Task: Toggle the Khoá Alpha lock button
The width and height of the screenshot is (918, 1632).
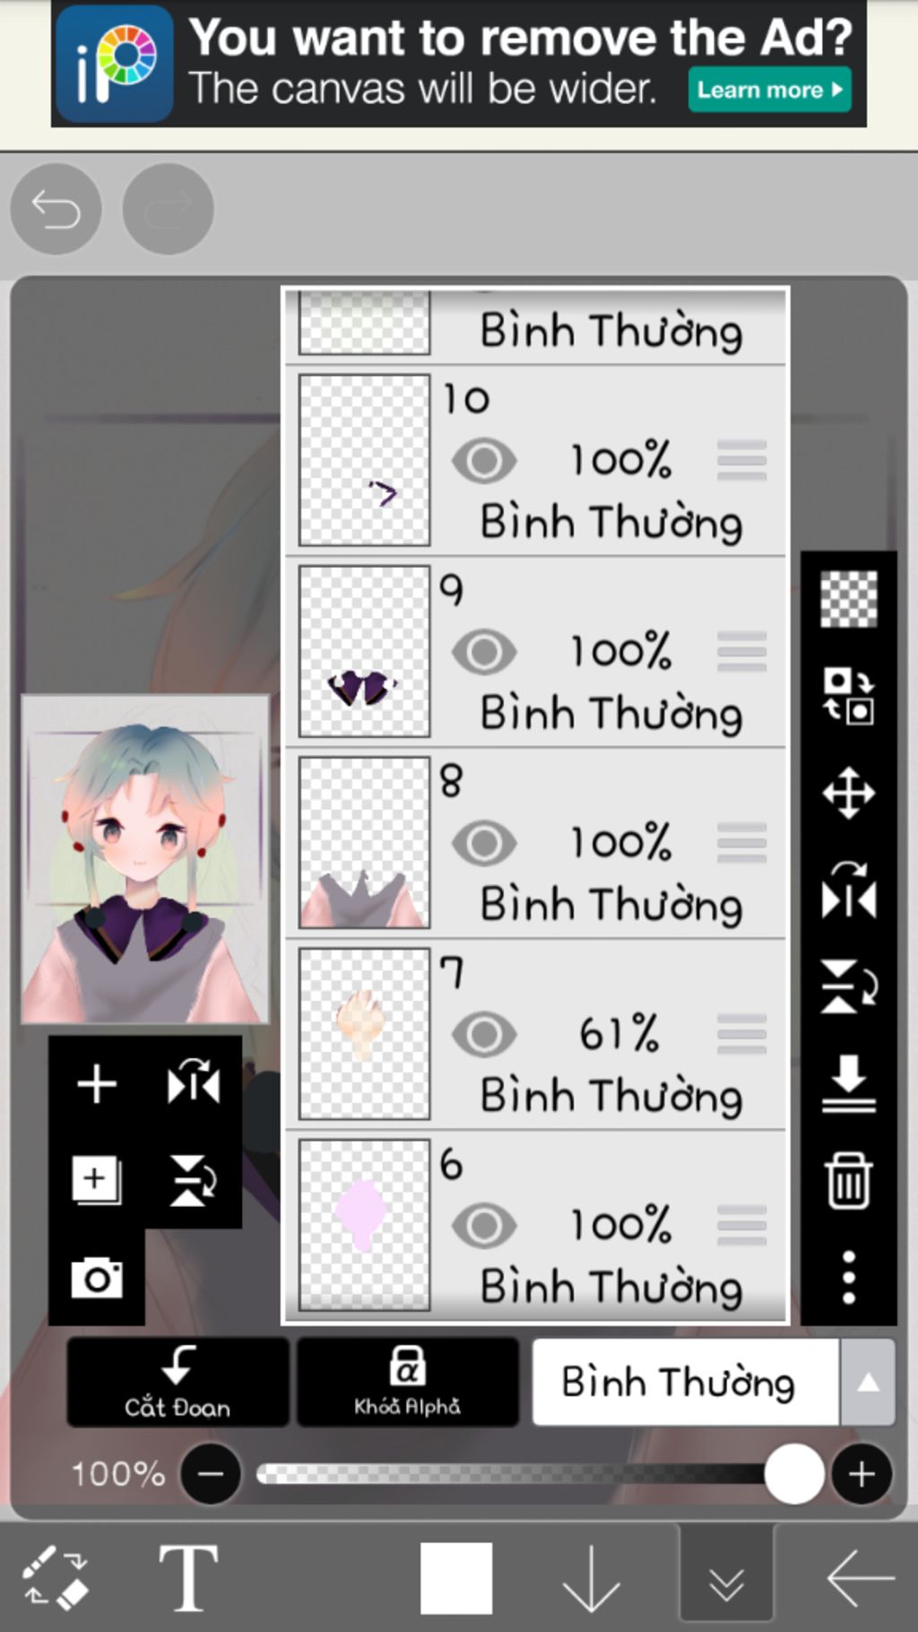Action: [408, 1382]
